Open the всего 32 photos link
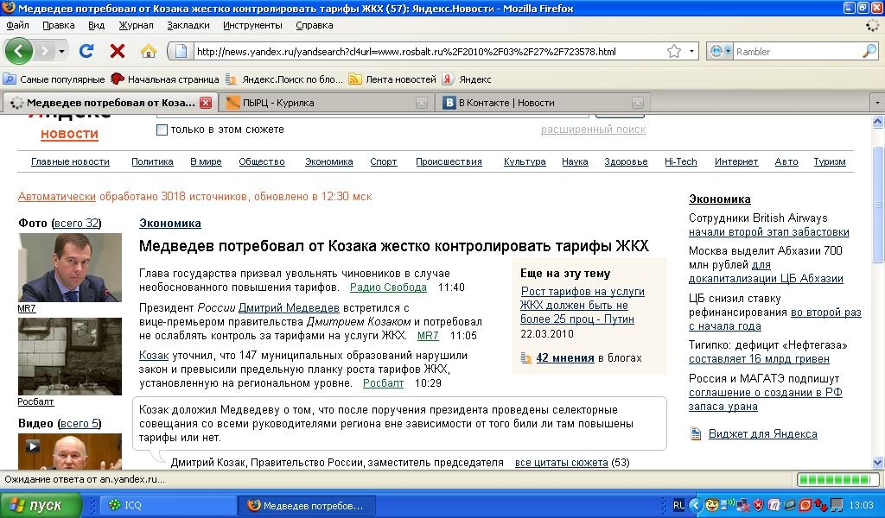The height and width of the screenshot is (518, 885). 77,224
